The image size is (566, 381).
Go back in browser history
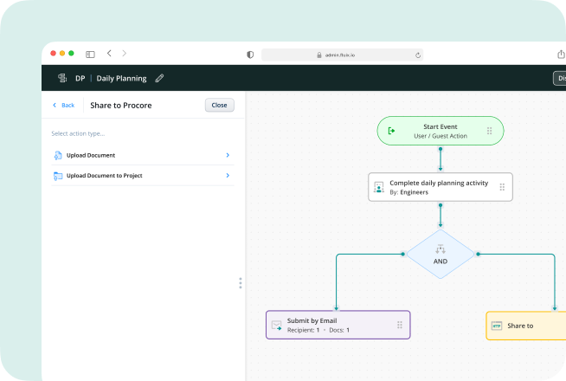click(x=109, y=54)
